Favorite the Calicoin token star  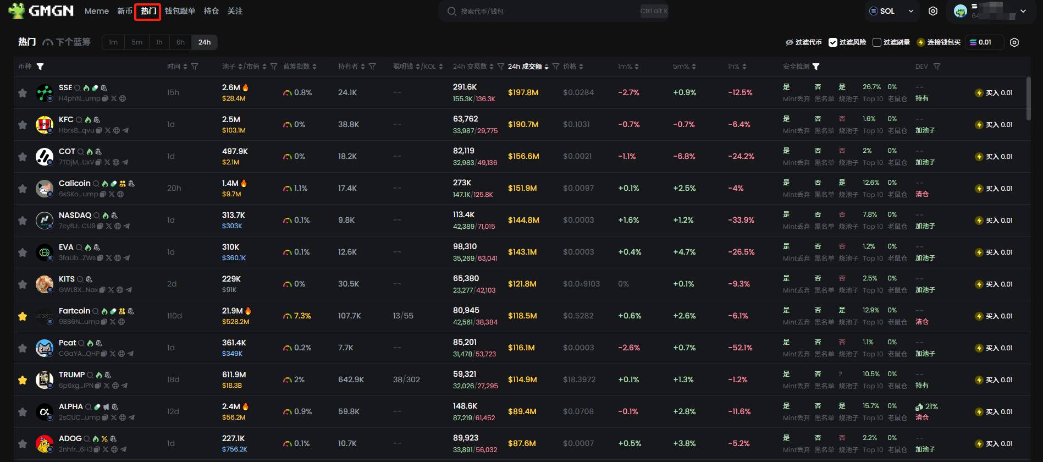[x=23, y=189]
